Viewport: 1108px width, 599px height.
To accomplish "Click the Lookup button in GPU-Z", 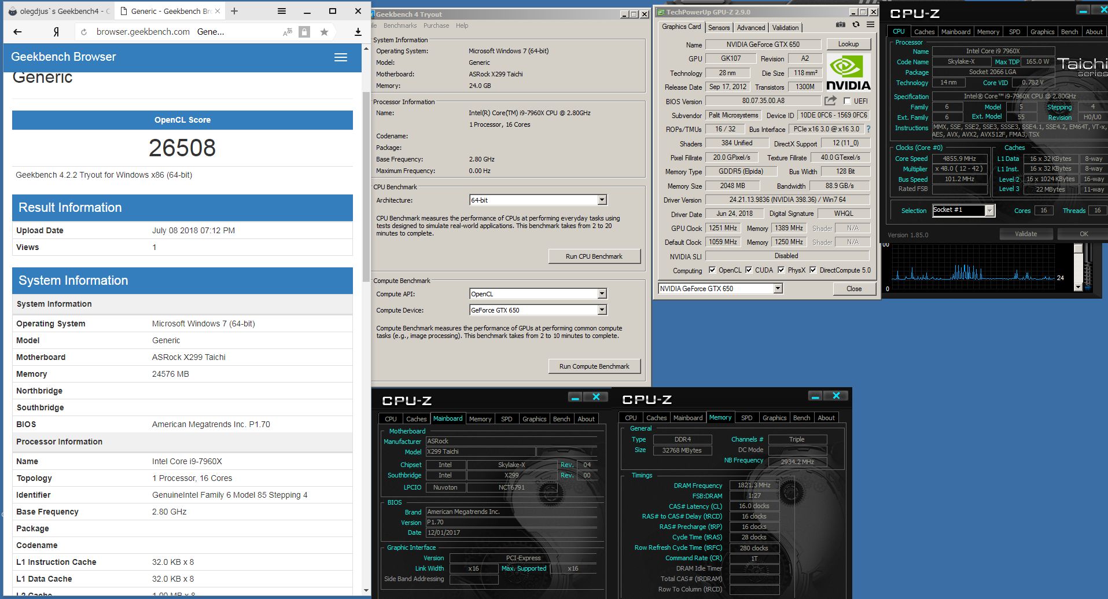I will tap(848, 44).
